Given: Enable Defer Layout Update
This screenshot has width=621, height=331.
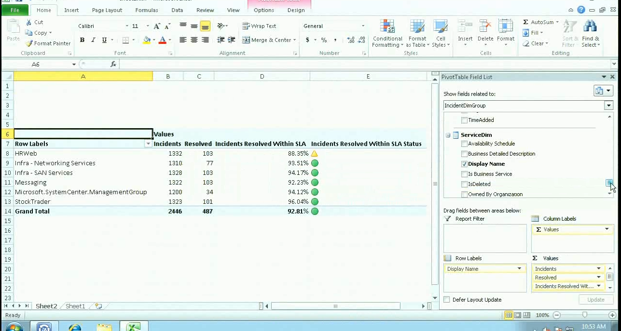Looking at the screenshot, I should coord(447,300).
